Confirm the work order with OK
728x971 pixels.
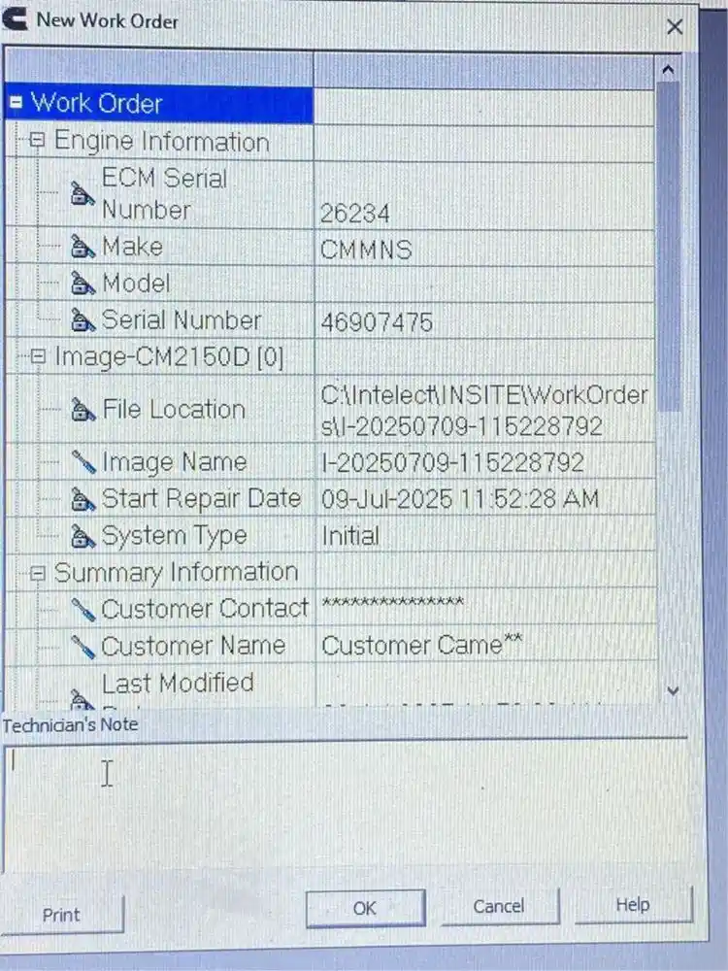pyautogui.click(x=365, y=909)
